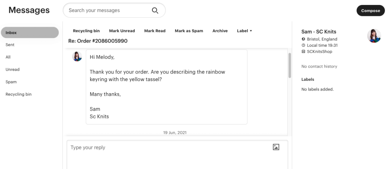
Task: Expand the Label dropdown
Action: [244, 31]
